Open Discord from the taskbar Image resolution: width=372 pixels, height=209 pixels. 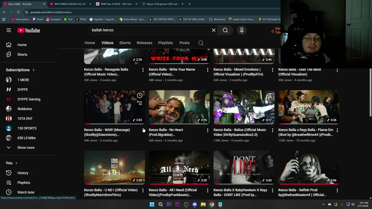pyautogui.click(x=195, y=204)
